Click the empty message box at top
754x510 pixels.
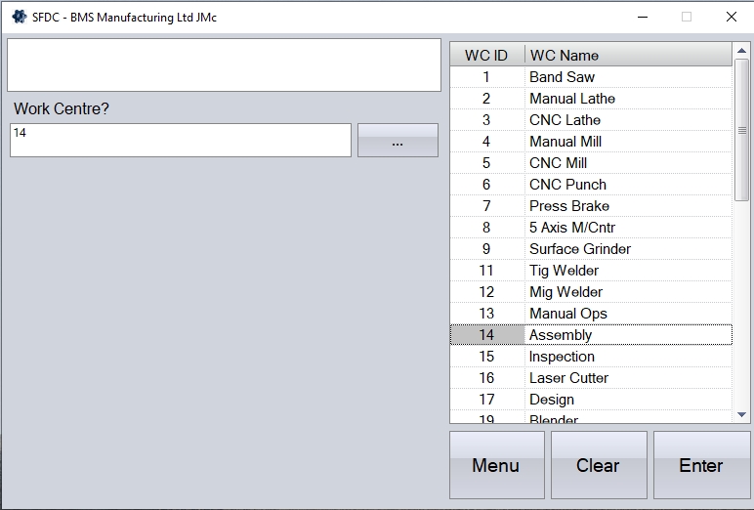pyautogui.click(x=224, y=65)
